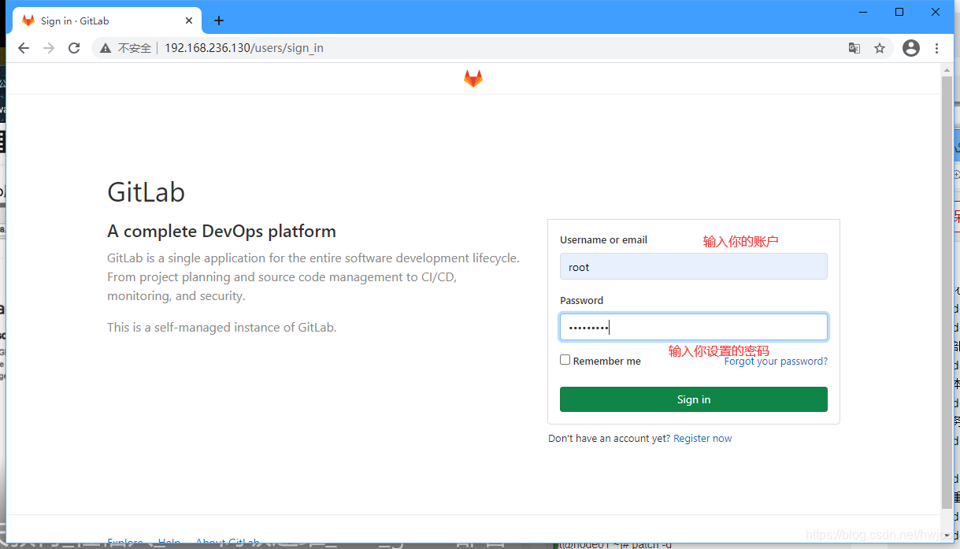This screenshot has height=549, width=960.
Task: Click the browser forward arrow
Action: 49,48
